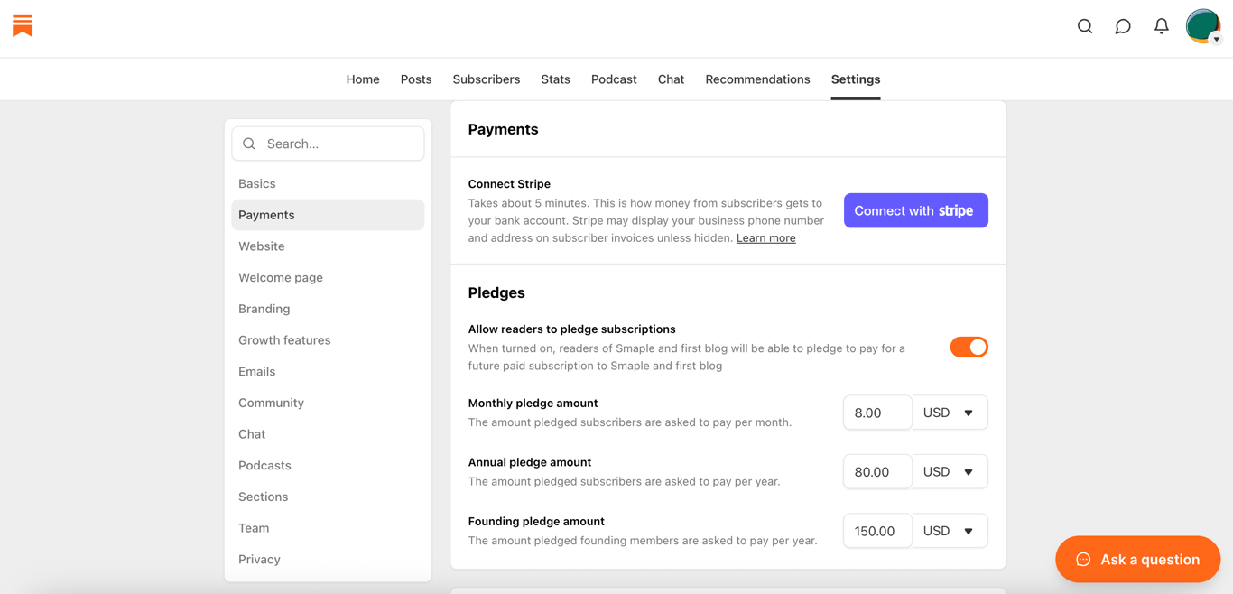Open notifications with the bell icon

[1162, 26]
